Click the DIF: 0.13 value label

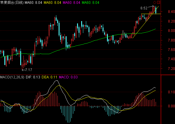point(33,77)
